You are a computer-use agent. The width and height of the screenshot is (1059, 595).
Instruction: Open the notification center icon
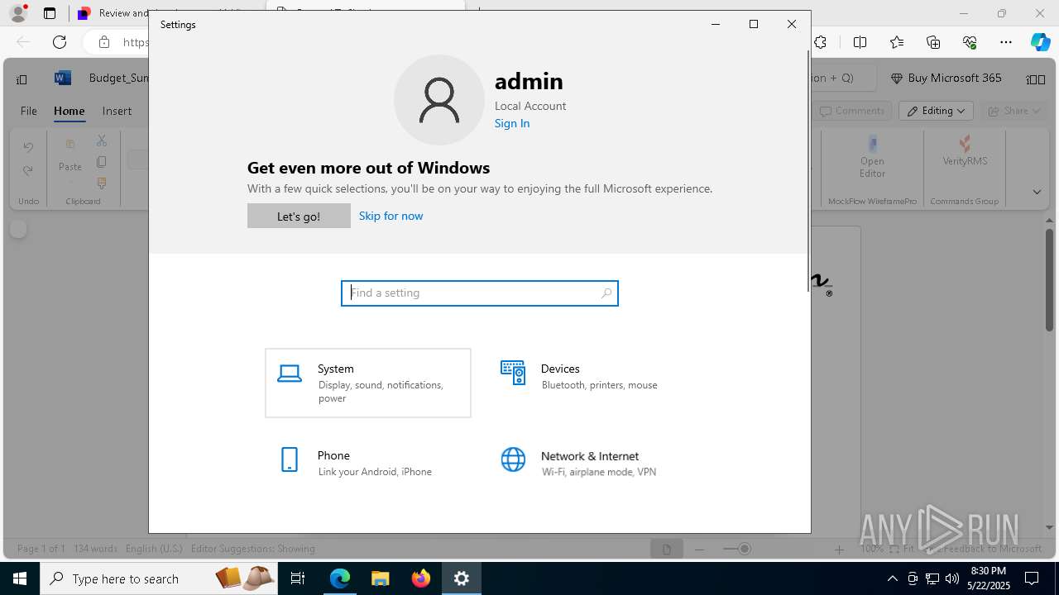pyautogui.click(x=1032, y=578)
